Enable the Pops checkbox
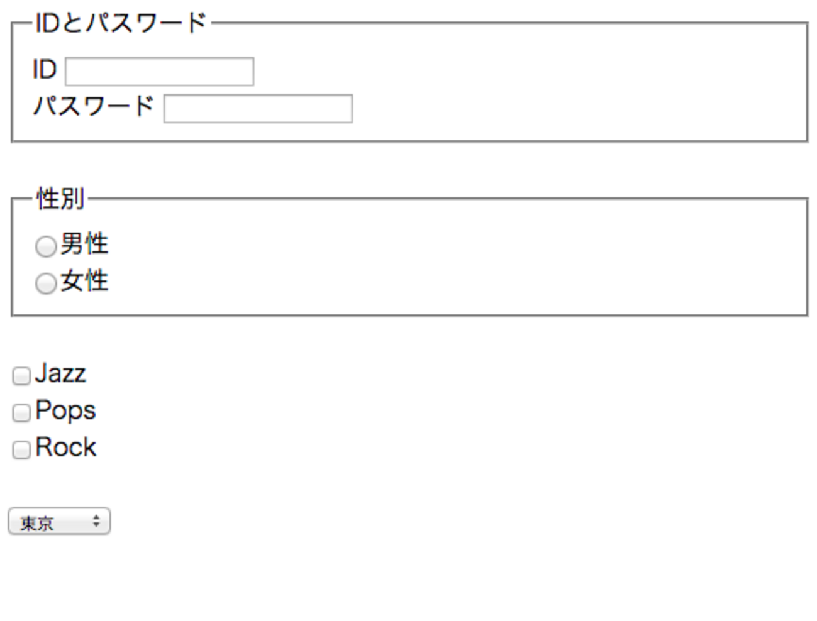817x621 pixels. pos(21,413)
